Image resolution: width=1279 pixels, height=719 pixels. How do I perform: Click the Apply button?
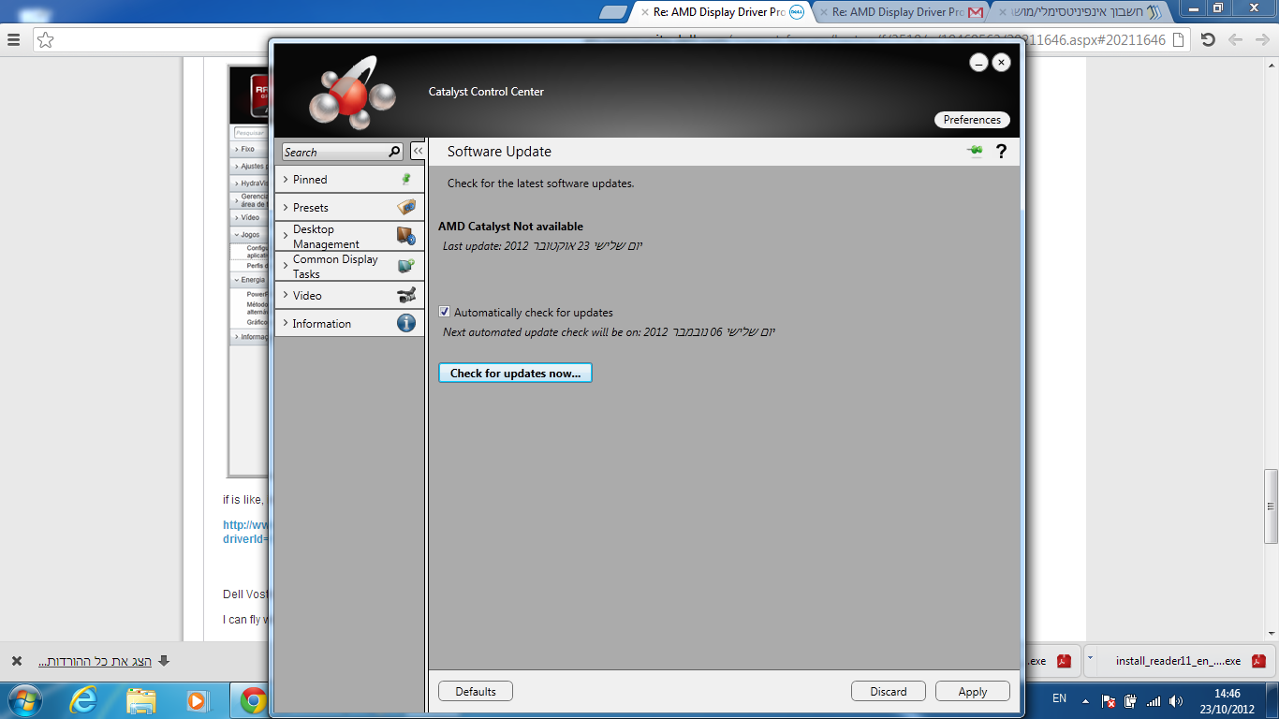(973, 691)
